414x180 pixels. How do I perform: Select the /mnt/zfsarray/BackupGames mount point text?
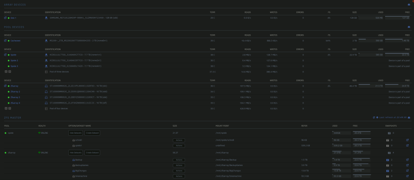tap(229, 165)
